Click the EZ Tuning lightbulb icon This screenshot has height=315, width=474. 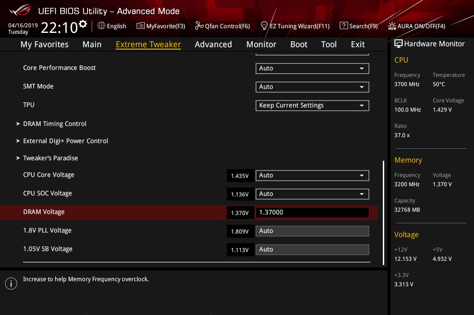pyautogui.click(x=264, y=26)
